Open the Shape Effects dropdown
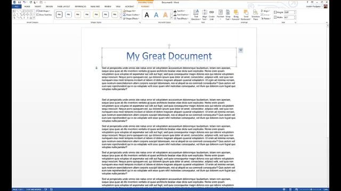This screenshot has width=341, height=191. click(x=131, y=19)
